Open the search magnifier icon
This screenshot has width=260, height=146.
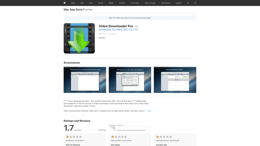click(x=188, y=3)
